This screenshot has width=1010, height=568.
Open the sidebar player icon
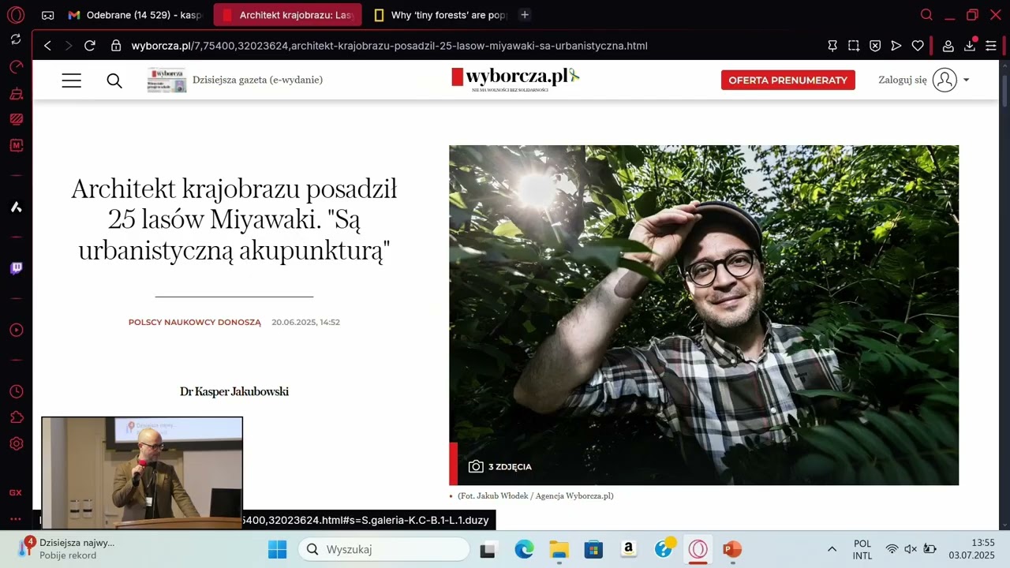point(16,330)
